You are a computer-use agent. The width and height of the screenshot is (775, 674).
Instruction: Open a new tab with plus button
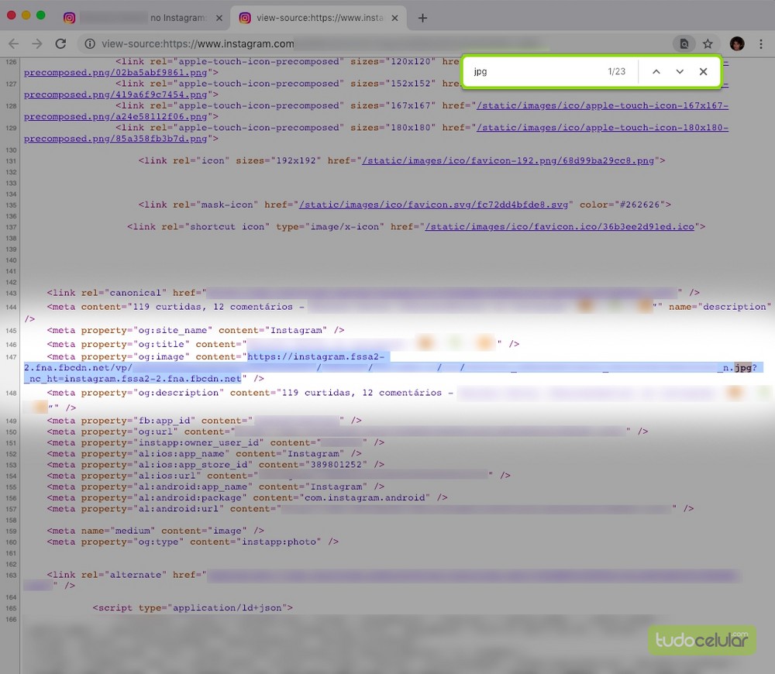(x=422, y=18)
